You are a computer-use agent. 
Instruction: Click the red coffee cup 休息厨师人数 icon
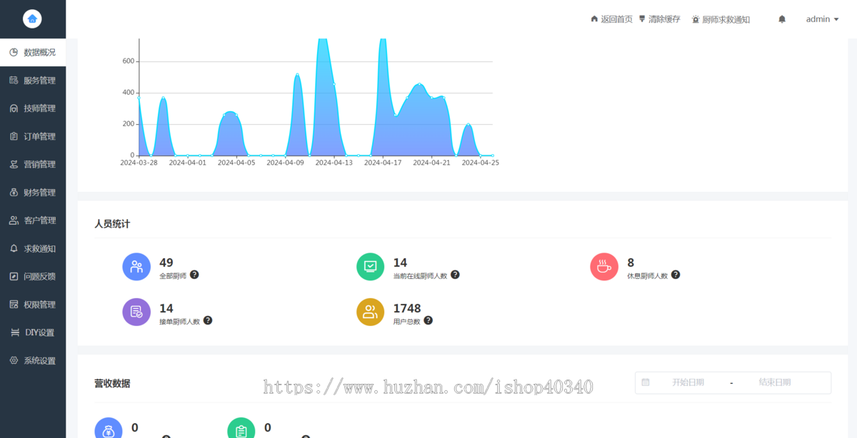click(604, 267)
